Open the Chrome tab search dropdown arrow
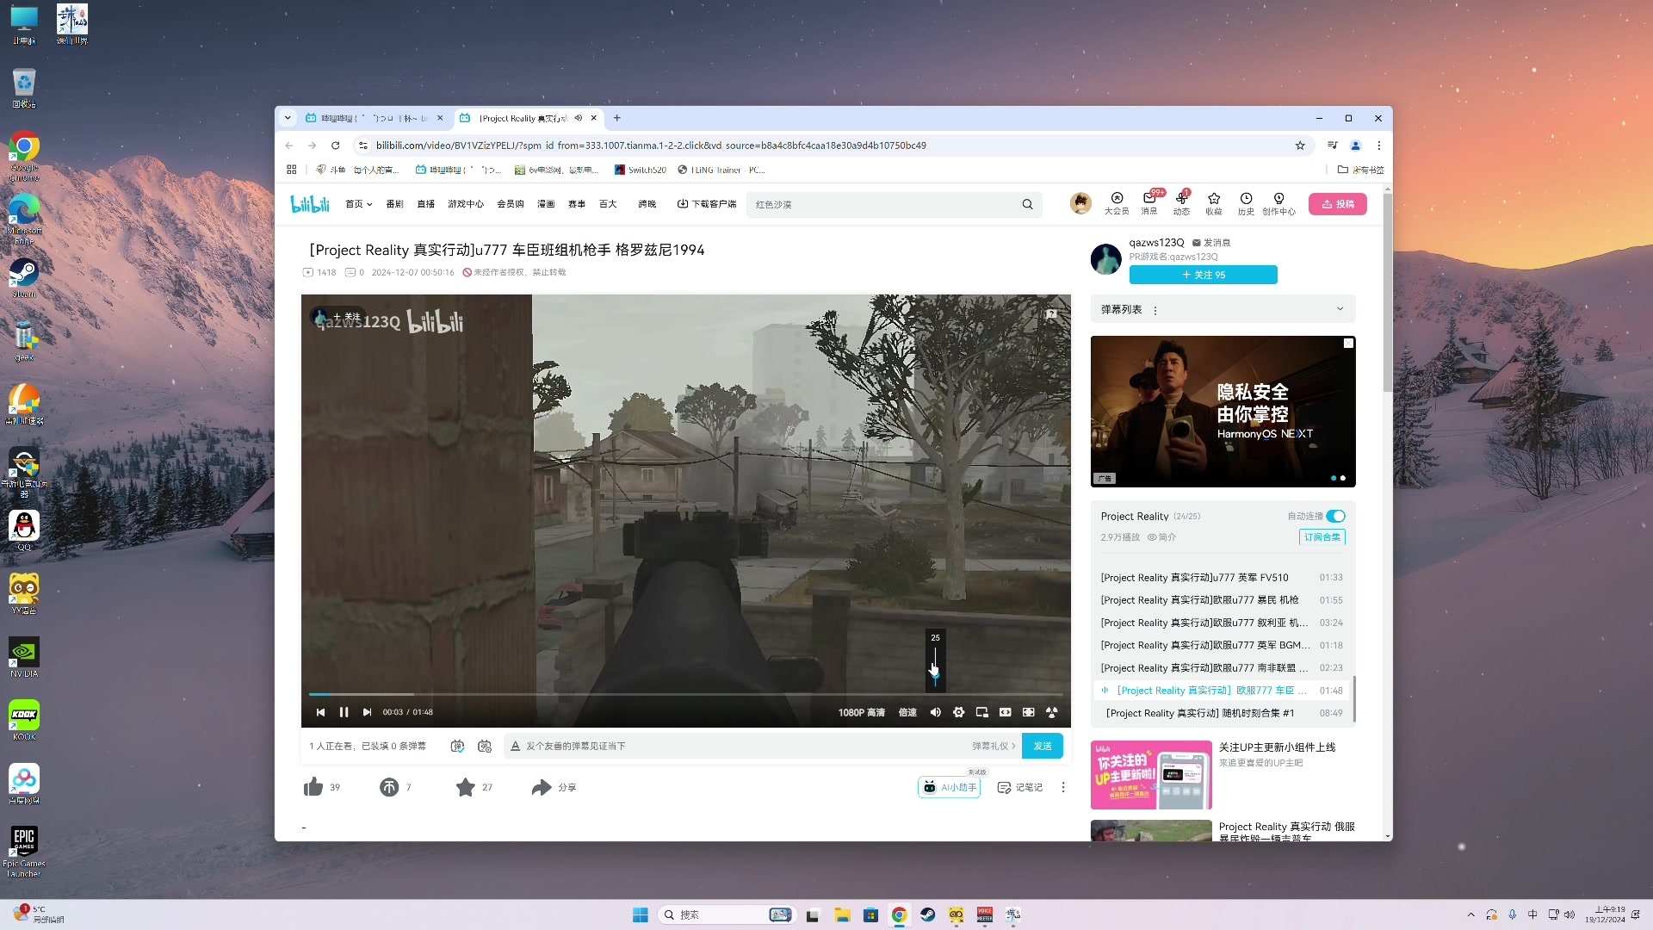 pos(288,118)
